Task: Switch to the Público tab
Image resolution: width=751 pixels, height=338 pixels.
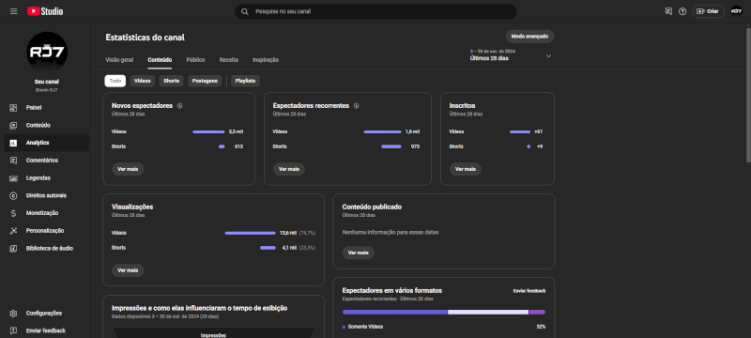Action: click(195, 60)
